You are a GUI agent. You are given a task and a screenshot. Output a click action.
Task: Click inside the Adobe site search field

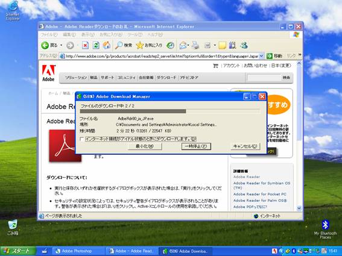[x=264, y=78]
